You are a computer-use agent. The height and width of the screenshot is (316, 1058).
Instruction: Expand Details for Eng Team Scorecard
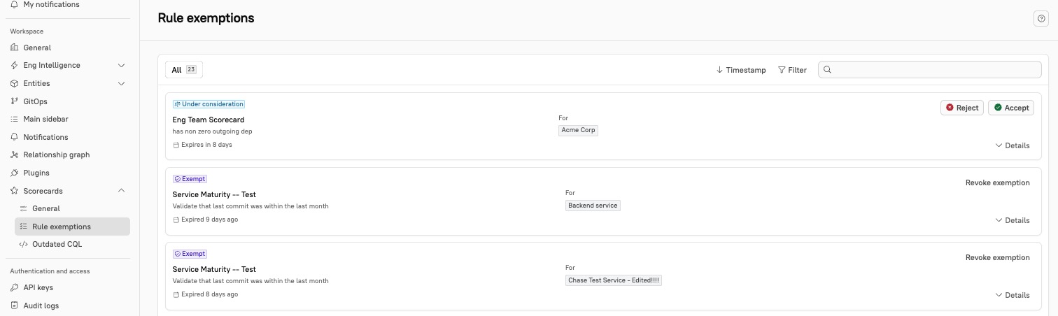(x=1012, y=145)
